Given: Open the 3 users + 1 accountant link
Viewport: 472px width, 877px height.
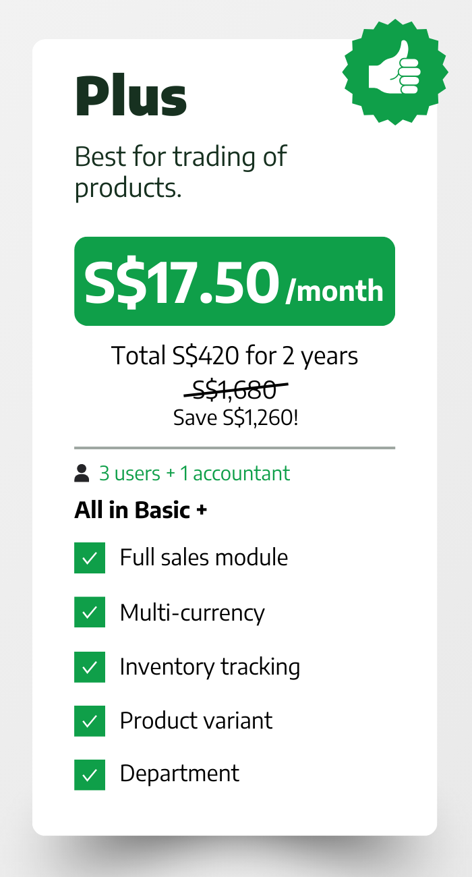Looking at the screenshot, I should (x=194, y=474).
